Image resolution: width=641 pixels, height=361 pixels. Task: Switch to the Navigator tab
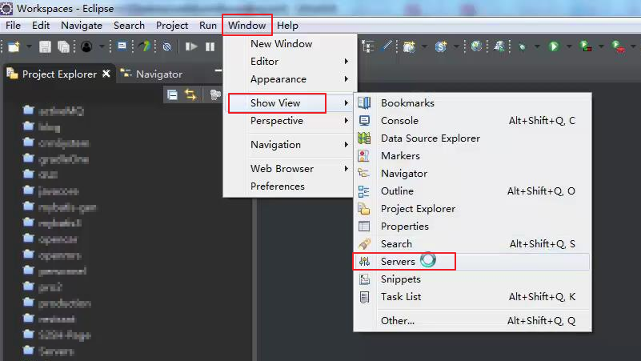151,74
